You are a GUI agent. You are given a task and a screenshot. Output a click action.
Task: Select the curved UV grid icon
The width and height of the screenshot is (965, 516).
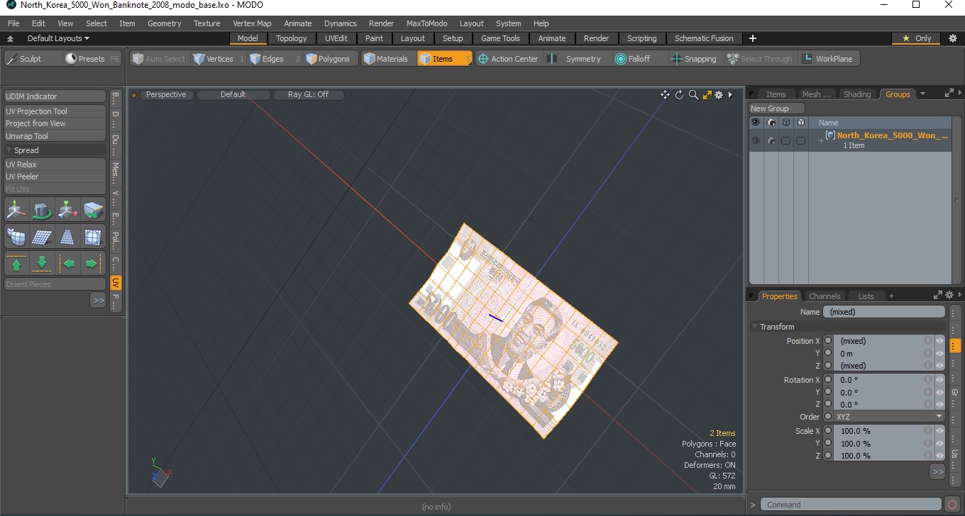point(17,237)
